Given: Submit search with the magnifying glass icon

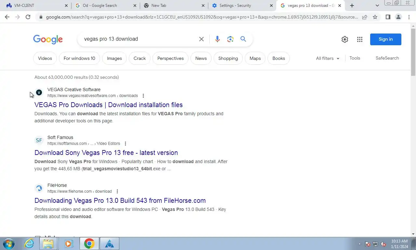Looking at the screenshot, I should pos(243,39).
